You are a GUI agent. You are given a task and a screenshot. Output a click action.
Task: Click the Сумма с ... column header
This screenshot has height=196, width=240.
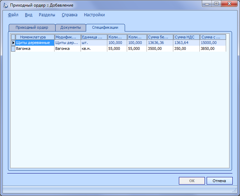[x=213, y=37]
